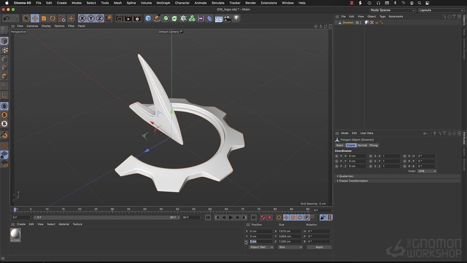Activate the Scale tool in top toolbar

pyautogui.click(x=44, y=19)
